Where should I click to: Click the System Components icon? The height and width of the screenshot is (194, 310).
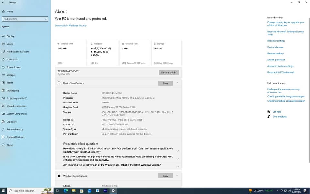[3, 114]
